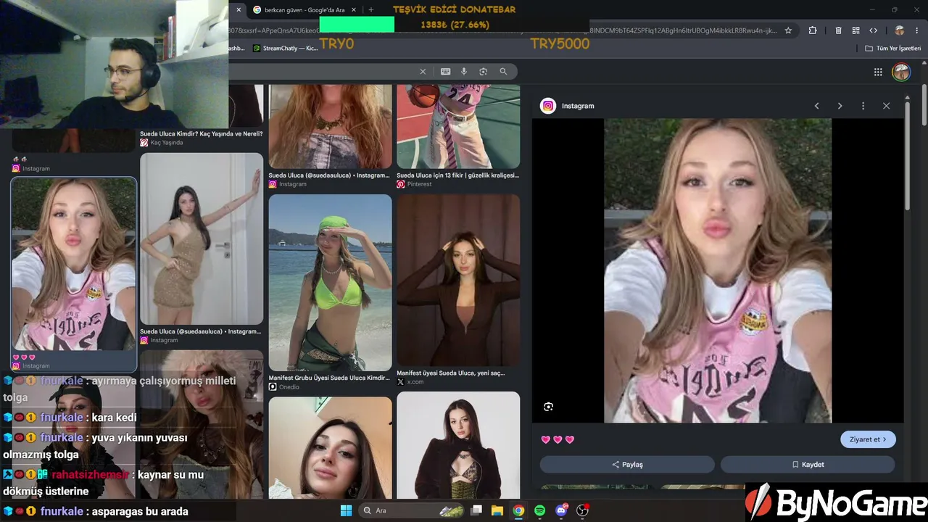Show the previous image in preview panel
This screenshot has height=522, width=928.
pos(816,106)
